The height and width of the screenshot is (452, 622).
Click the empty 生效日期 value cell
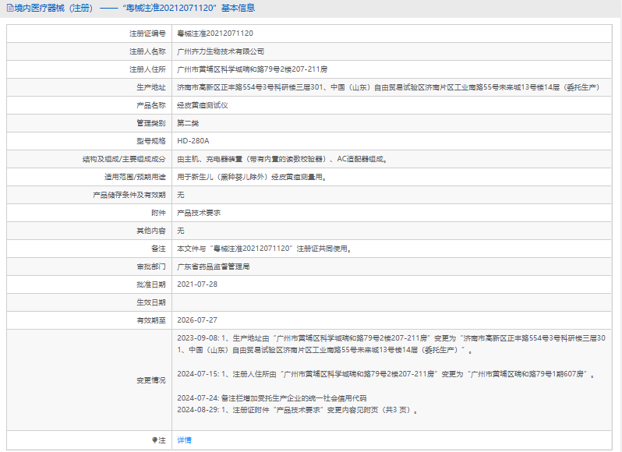[390, 302]
